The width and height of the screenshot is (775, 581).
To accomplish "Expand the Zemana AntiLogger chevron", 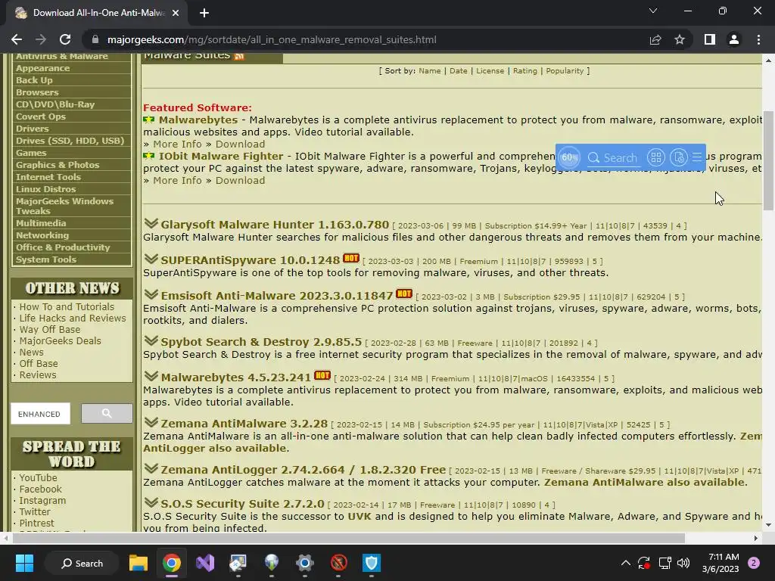I will (151, 468).
